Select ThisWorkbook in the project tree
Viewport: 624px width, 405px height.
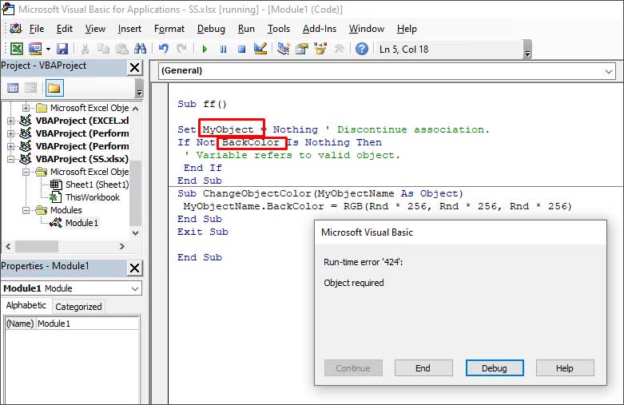coord(92,197)
